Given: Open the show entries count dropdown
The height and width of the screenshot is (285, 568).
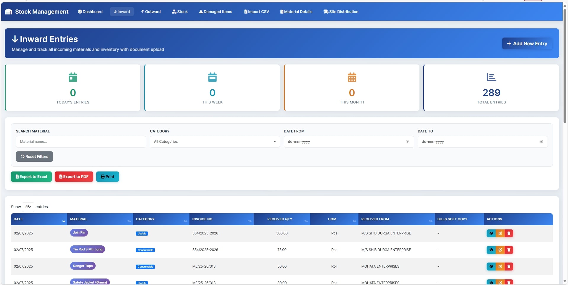Looking at the screenshot, I should (28, 207).
